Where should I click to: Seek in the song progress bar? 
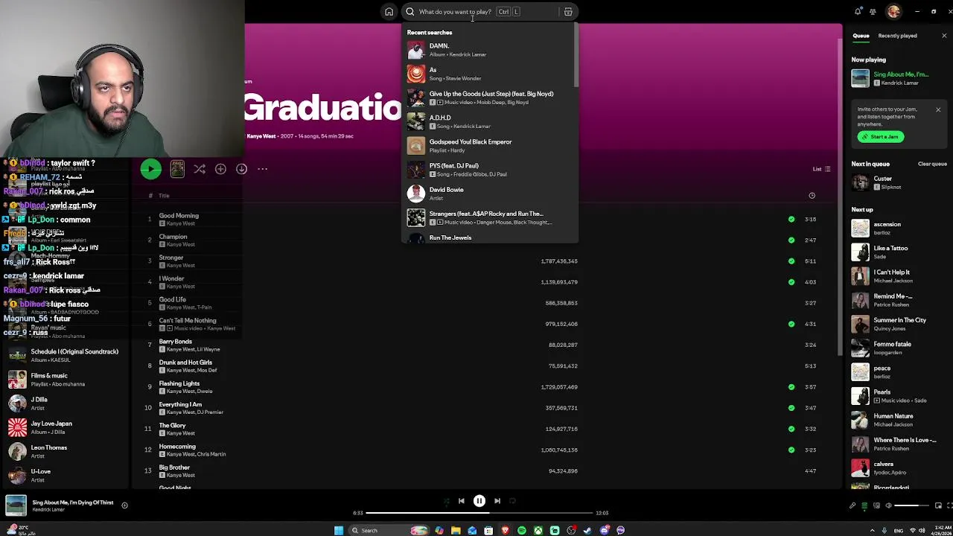tap(479, 513)
